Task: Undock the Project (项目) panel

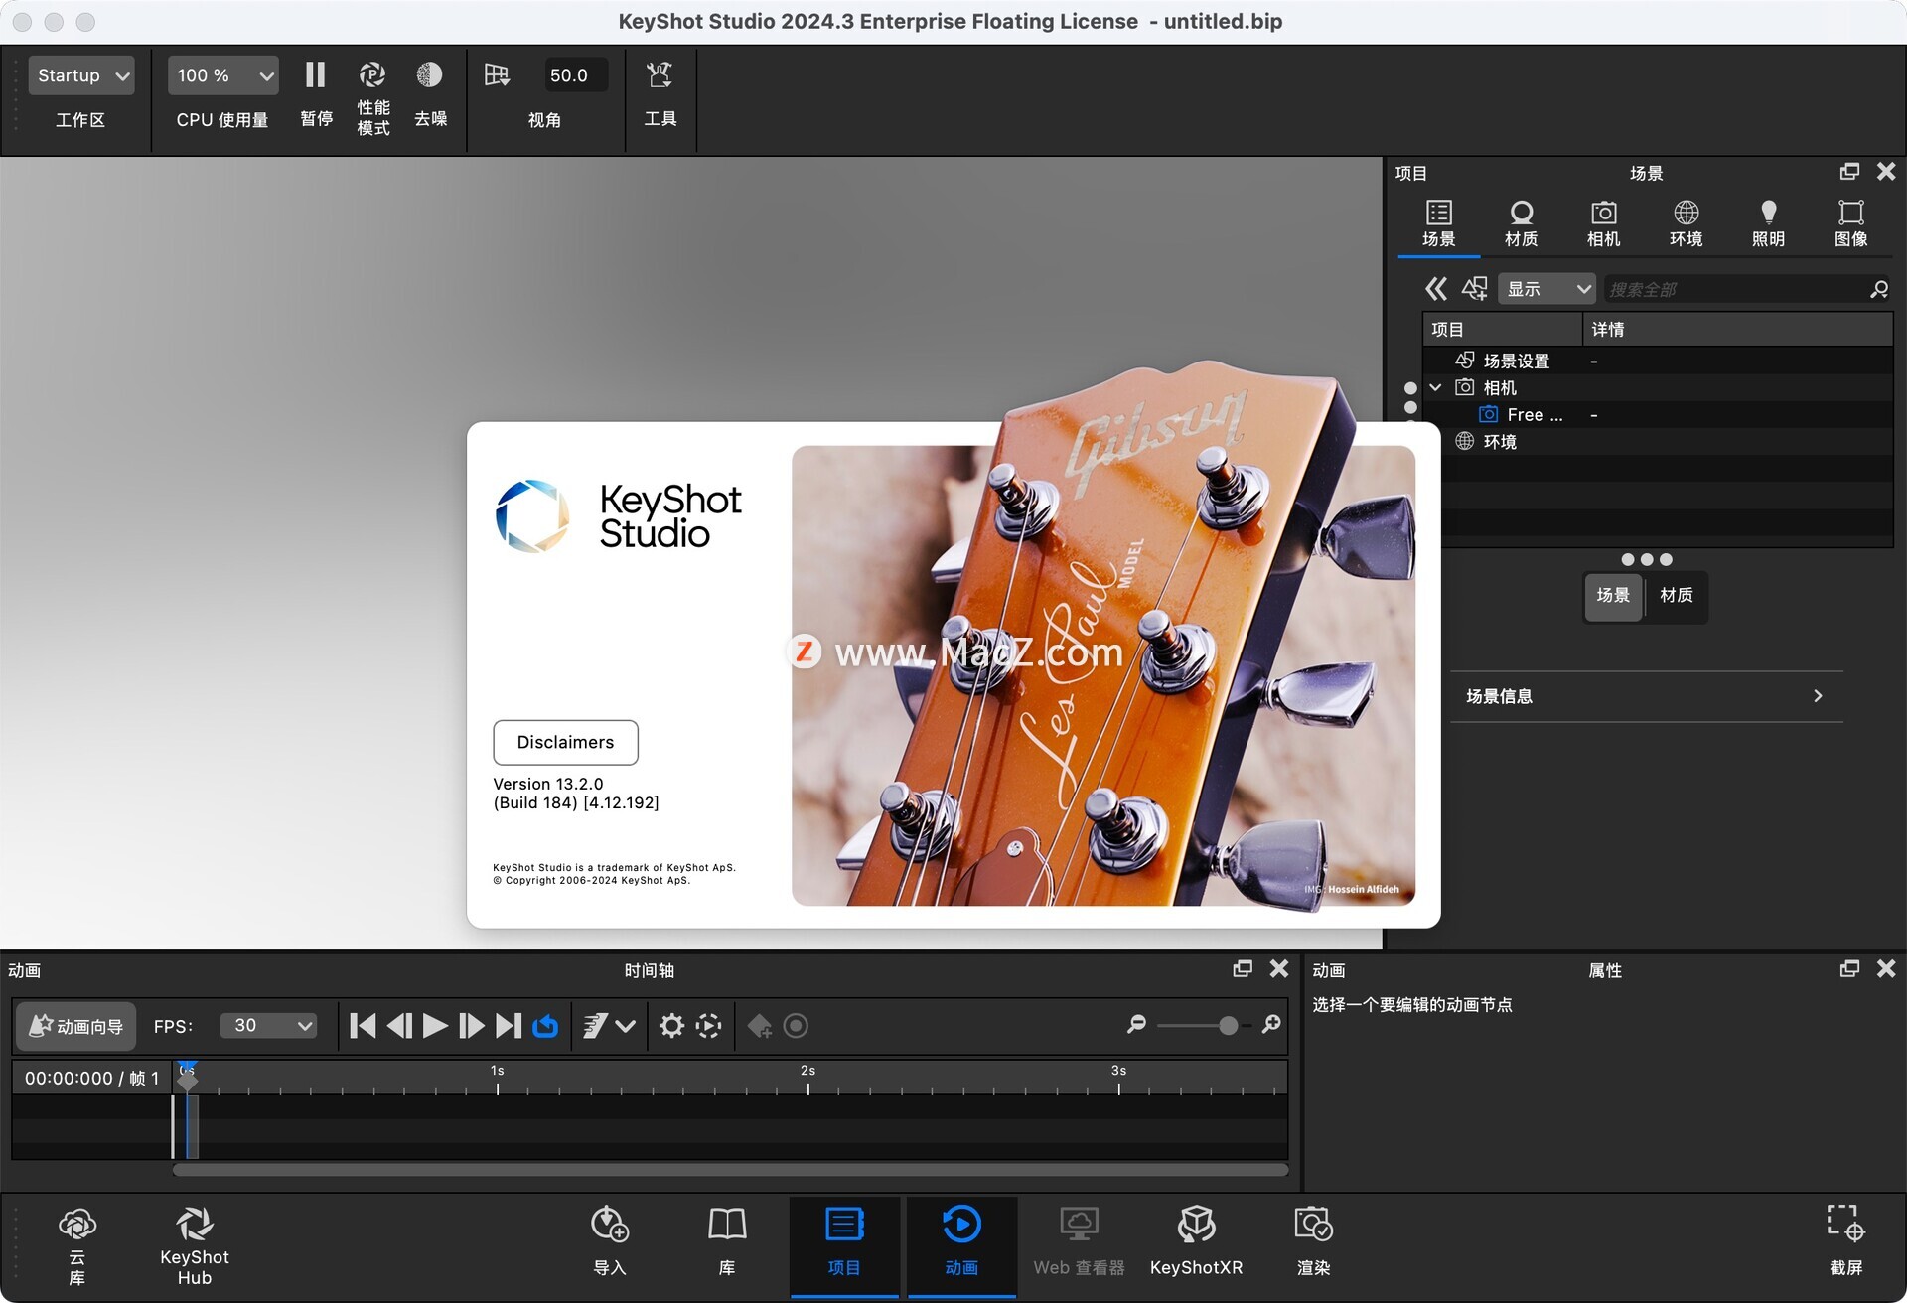Action: pyautogui.click(x=1848, y=172)
